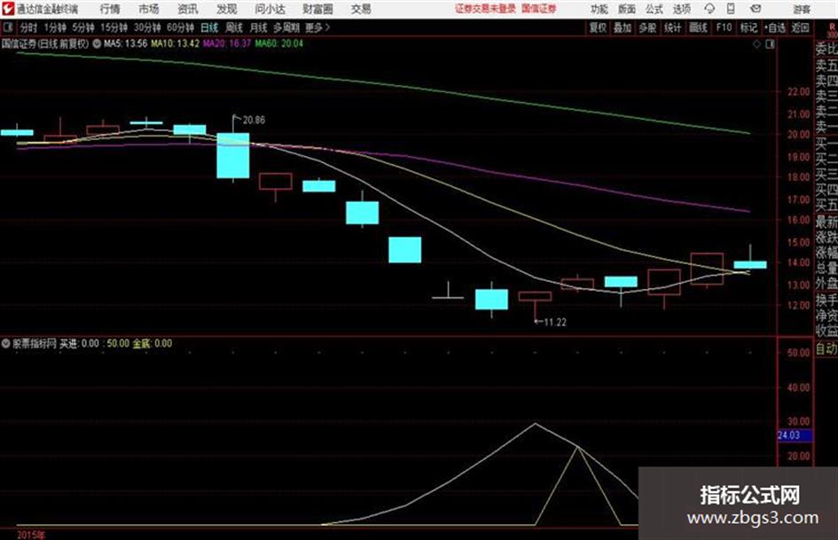Switch to the 1分钟 period tab
The width and height of the screenshot is (838, 540).
point(55,27)
